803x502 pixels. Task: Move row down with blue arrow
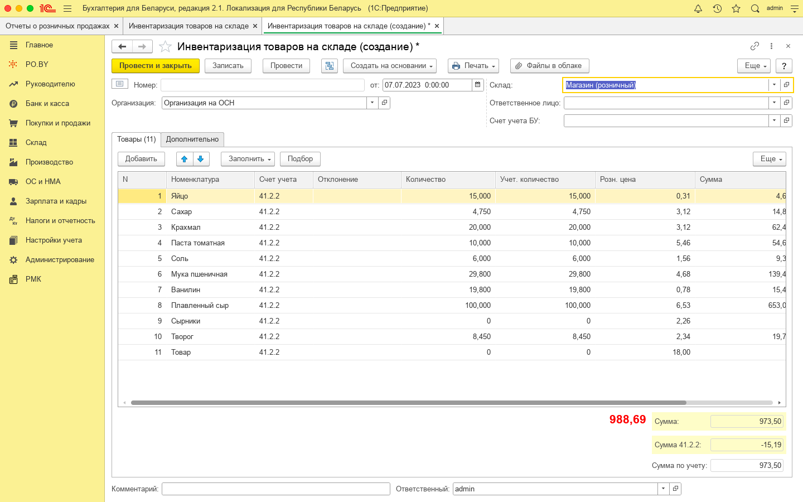[201, 159]
